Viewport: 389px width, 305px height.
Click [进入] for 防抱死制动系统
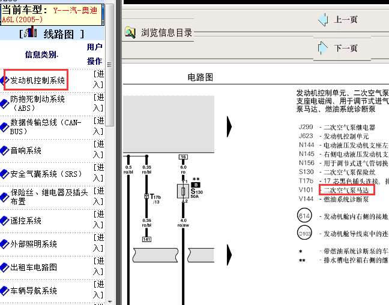tap(98, 102)
